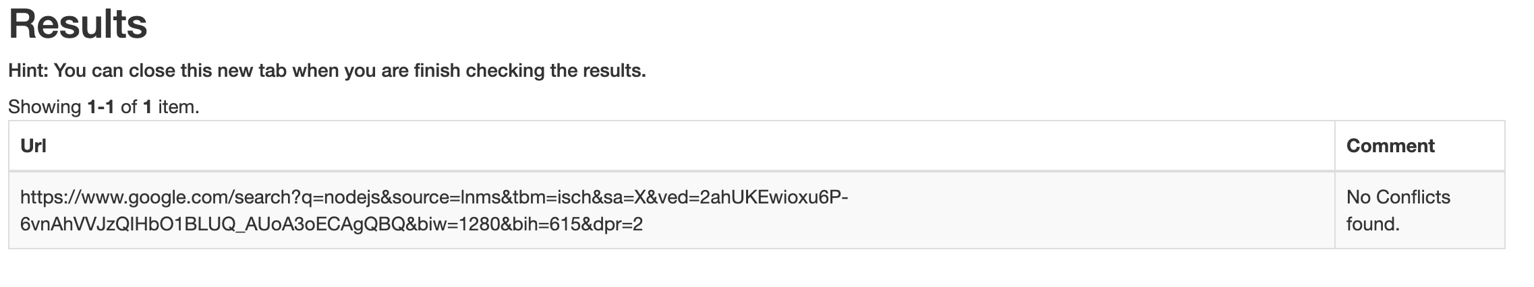The width and height of the screenshot is (1534, 287).
Task: Click the Url column header
Action: pyautogui.click(x=33, y=146)
